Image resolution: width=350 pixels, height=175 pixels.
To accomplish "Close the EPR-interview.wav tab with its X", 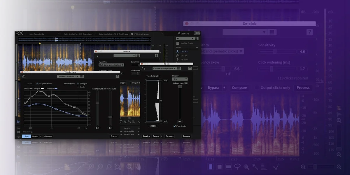I will pyautogui.click(x=132, y=34).
